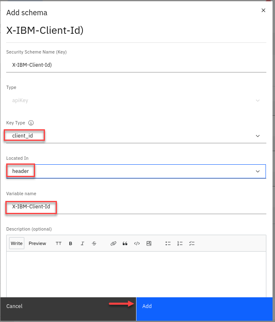This screenshot has height=322, width=275.
Task: Insert an image into description
Action: pyautogui.click(x=149, y=243)
